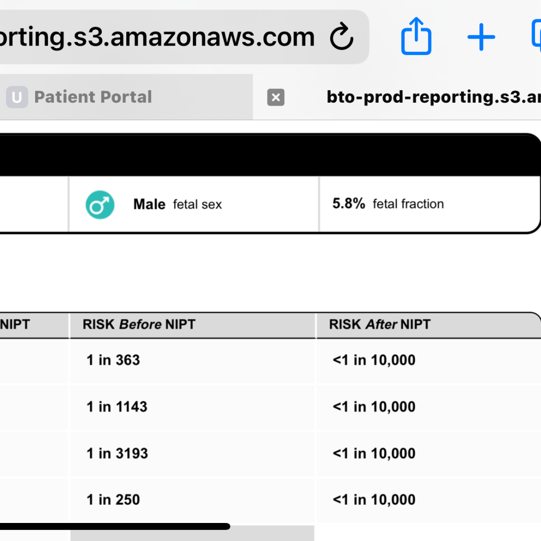Screen dimensions: 541x541
Task: Select the "1 in 1143" risk value
Action: [117, 407]
